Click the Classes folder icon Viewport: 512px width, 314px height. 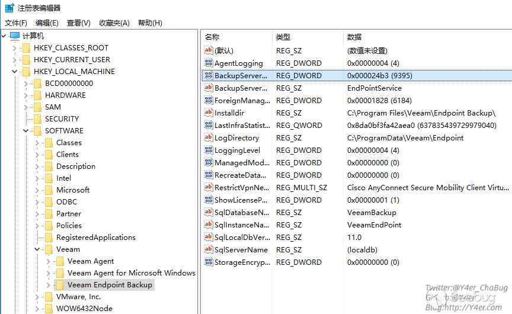tap(49, 143)
